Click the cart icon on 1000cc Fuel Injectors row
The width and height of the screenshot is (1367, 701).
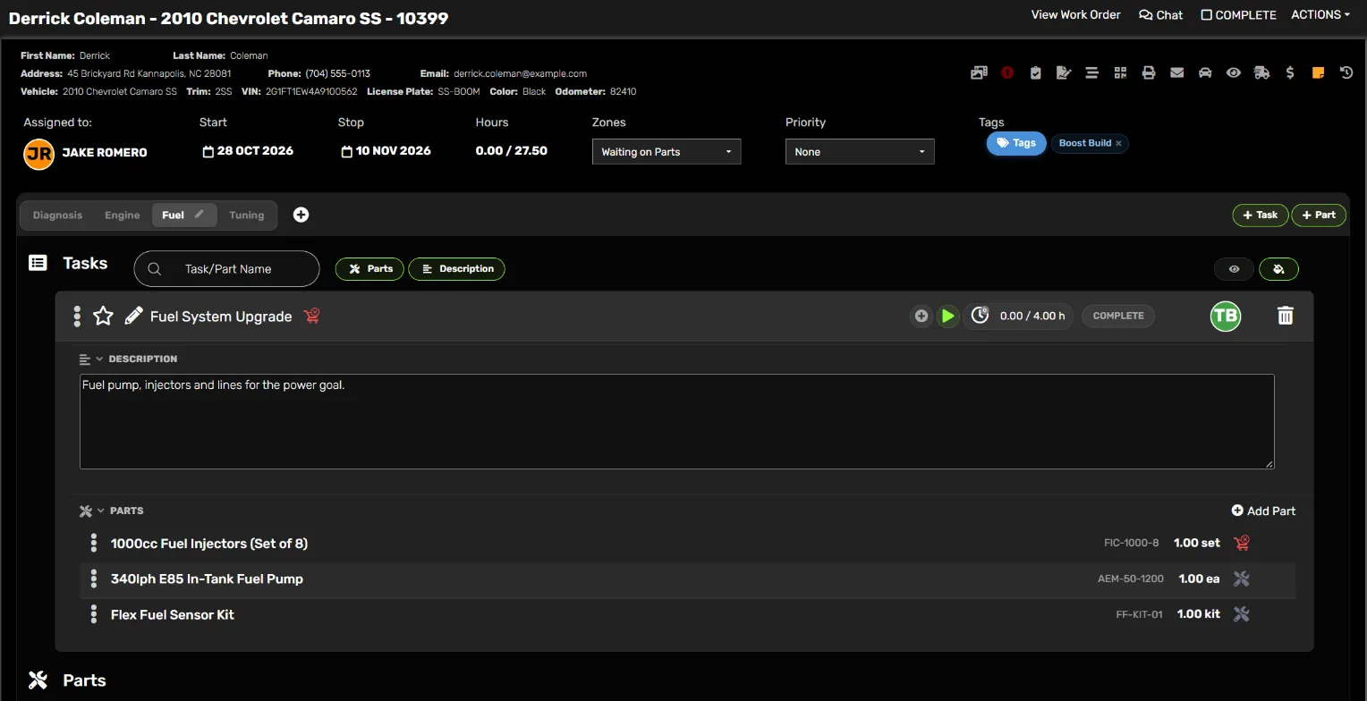pyautogui.click(x=1241, y=543)
